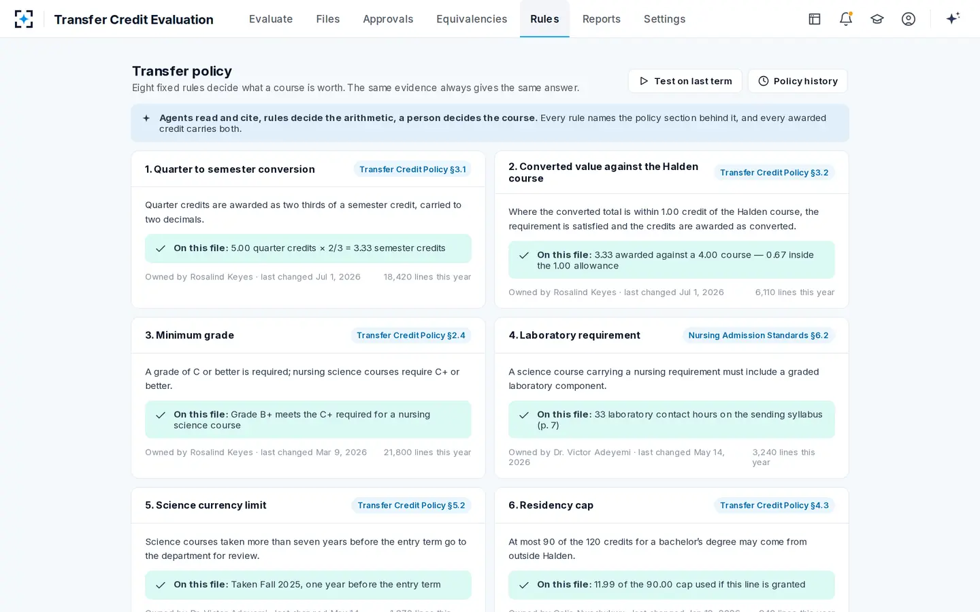This screenshot has height=612, width=980.
Task: Open Transfer Credit Policy §2.4 reference
Action: click(x=411, y=335)
